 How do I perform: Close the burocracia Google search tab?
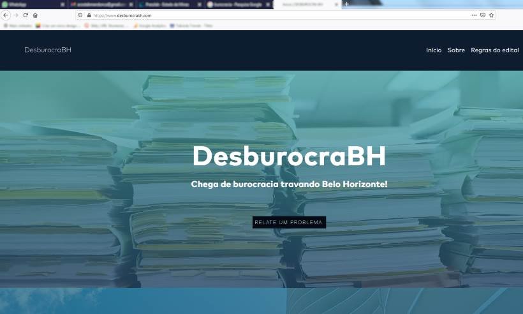coord(267,4)
